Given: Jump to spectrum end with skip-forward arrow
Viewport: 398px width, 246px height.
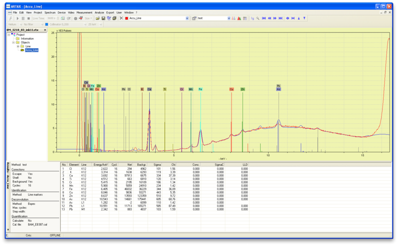Looking at the screenshot, I should tap(281, 18).
